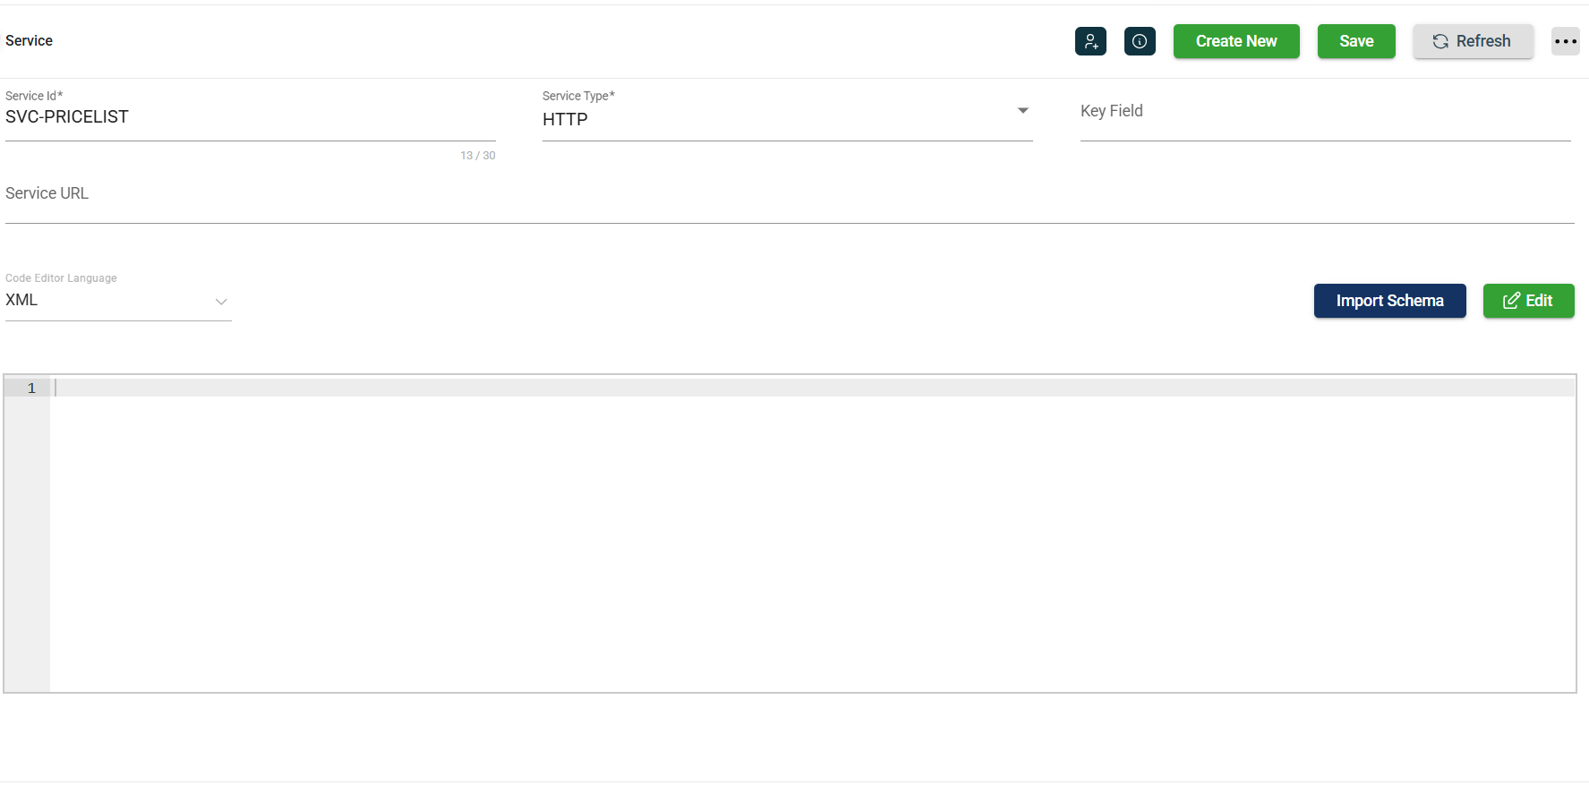Image resolution: width=1589 pixels, height=785 pixels.
Task: Click the Edit button text
Action: [x=1539, y=301]
